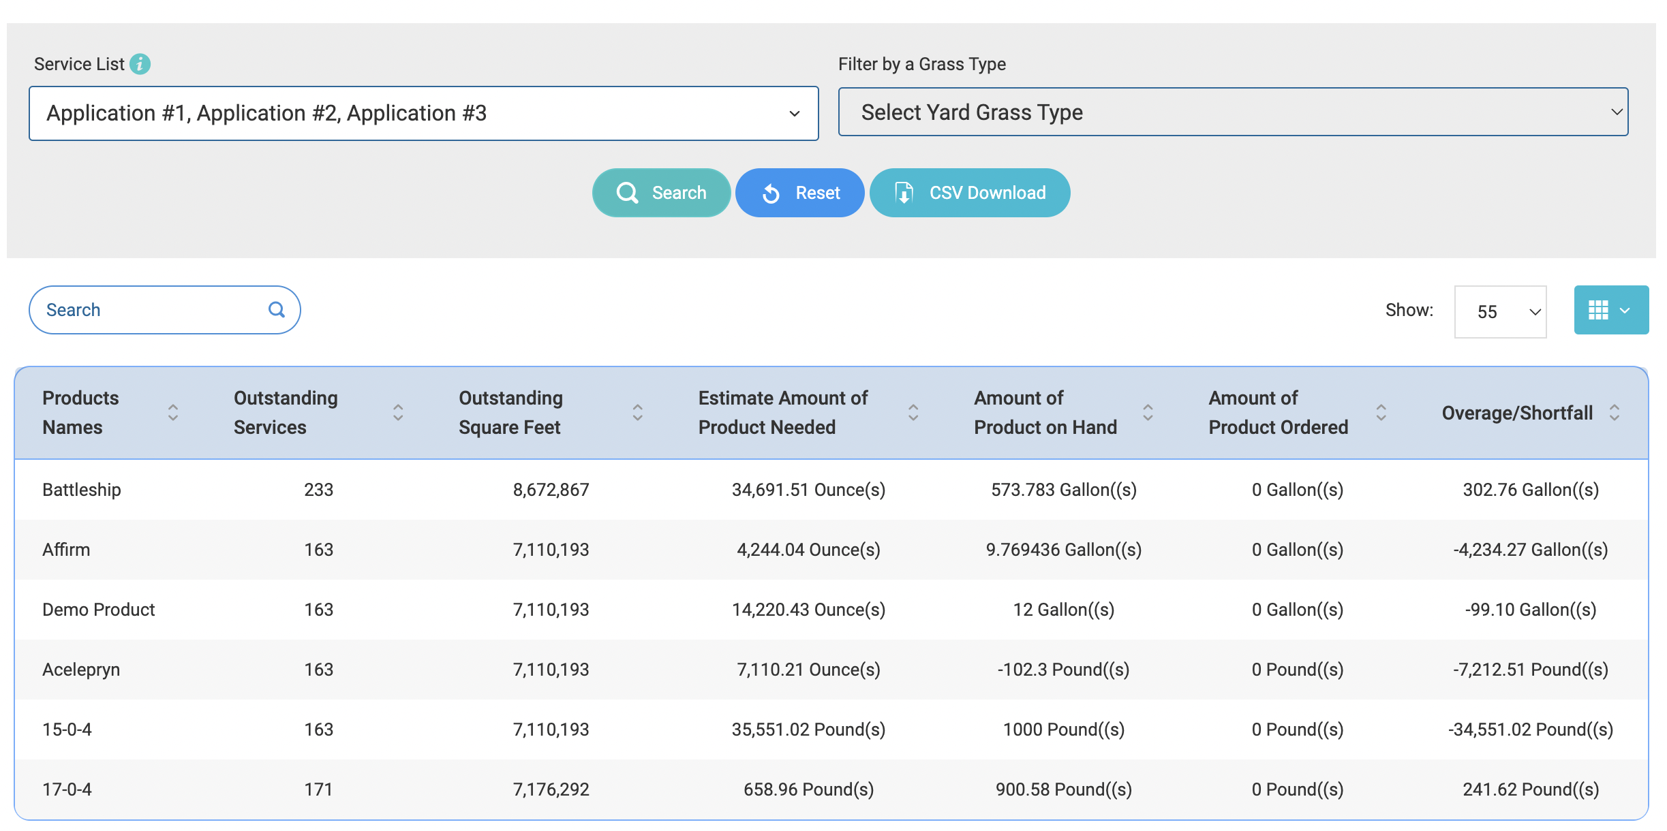The height and width of the screenshot is (831, 1667).
Task: Open Select Yard Grass Type dropdown
Action: coord(1233,112)
